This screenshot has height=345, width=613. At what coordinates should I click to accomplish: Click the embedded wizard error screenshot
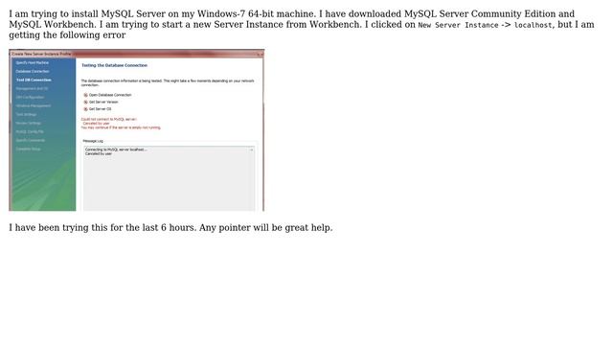point(136,130)
